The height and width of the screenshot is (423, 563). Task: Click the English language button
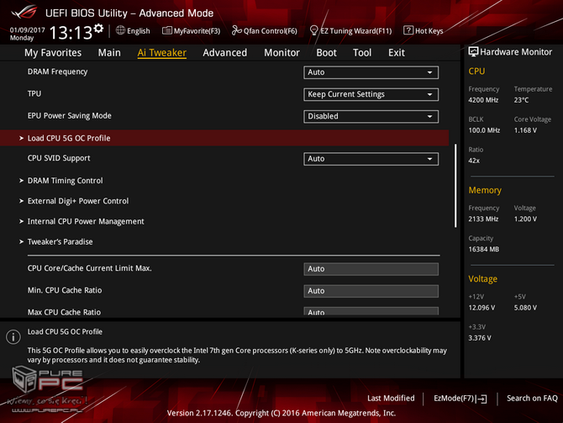tap(133, 31)
